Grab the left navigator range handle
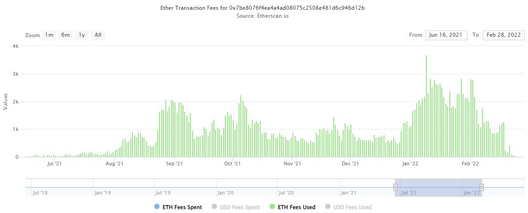 click(x=395, y=187)
